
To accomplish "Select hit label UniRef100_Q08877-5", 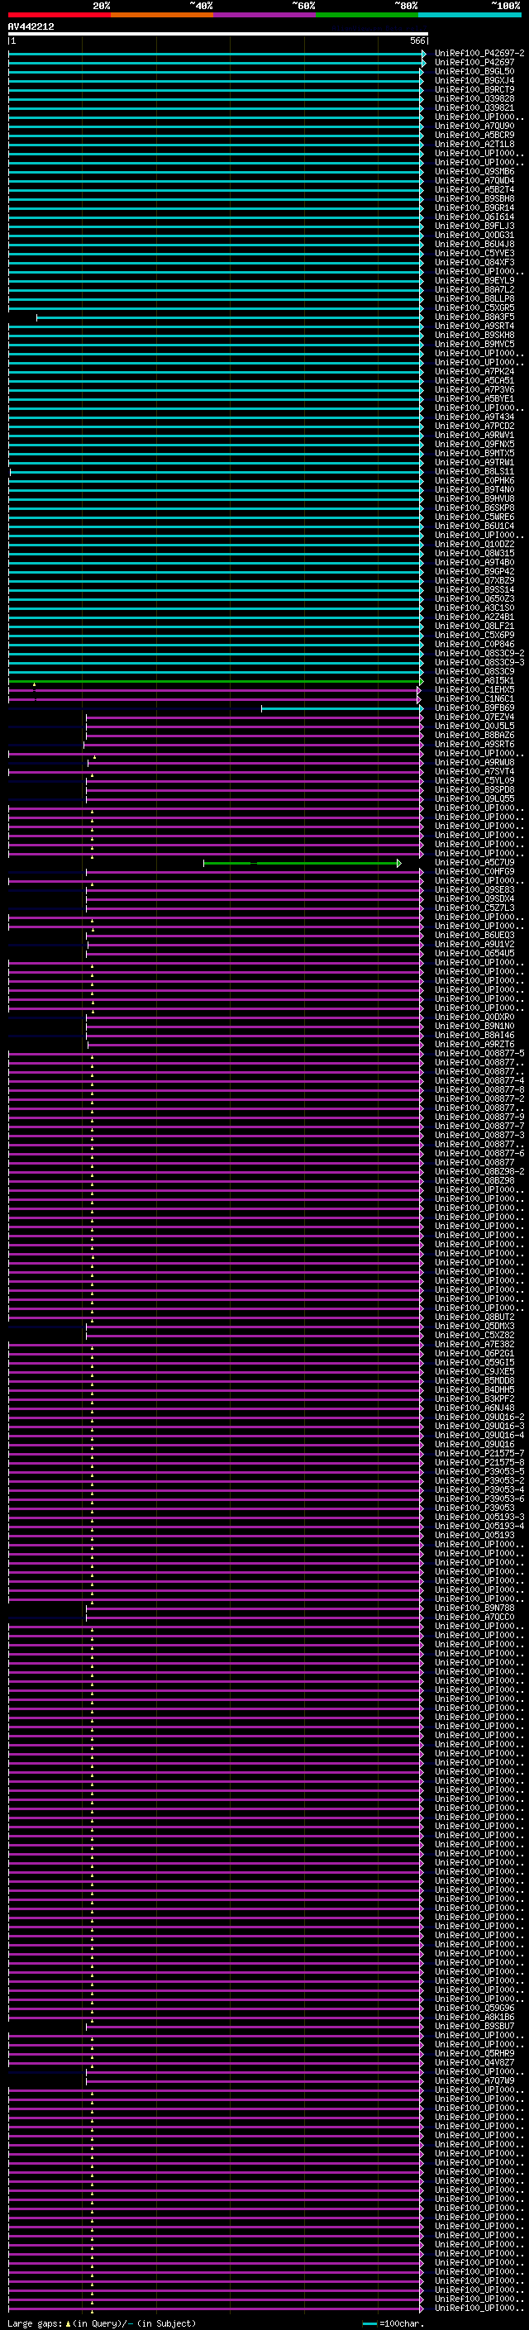I will pos(479,1054).
